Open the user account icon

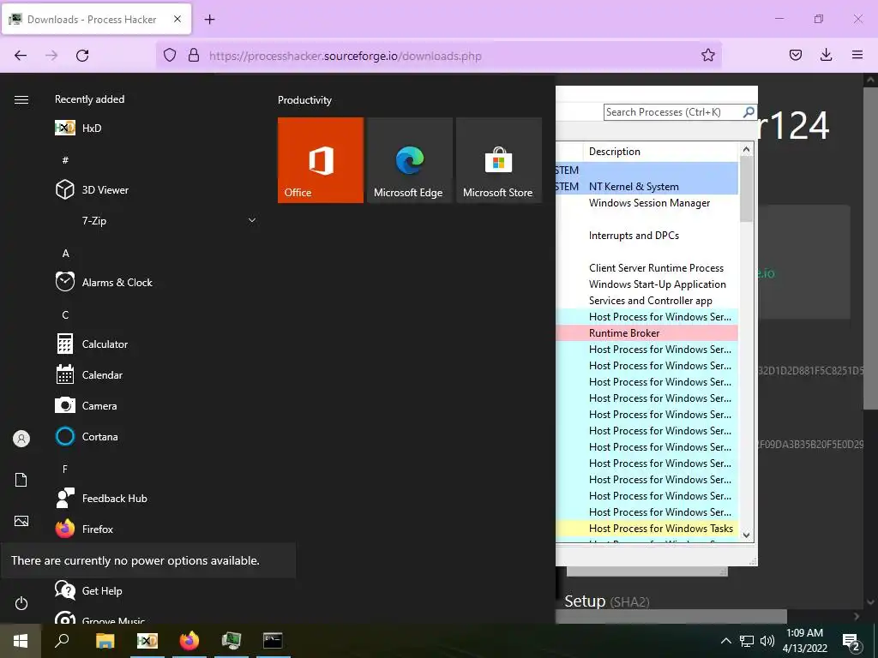click(21, 439)
